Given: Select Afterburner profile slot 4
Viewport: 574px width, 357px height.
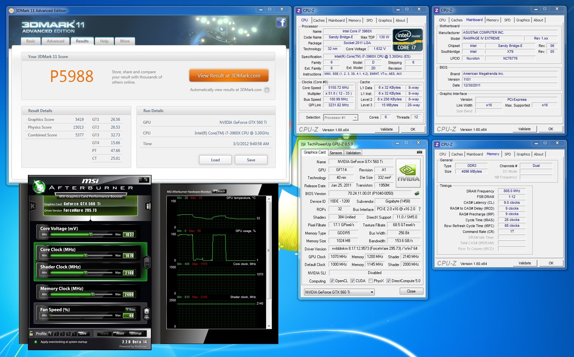Looking at the screenshot, I should (x=68, y=333).
